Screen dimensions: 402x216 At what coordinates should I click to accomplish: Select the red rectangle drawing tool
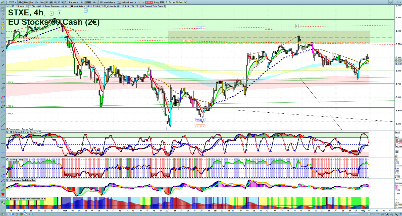click(x=3, y=46)
